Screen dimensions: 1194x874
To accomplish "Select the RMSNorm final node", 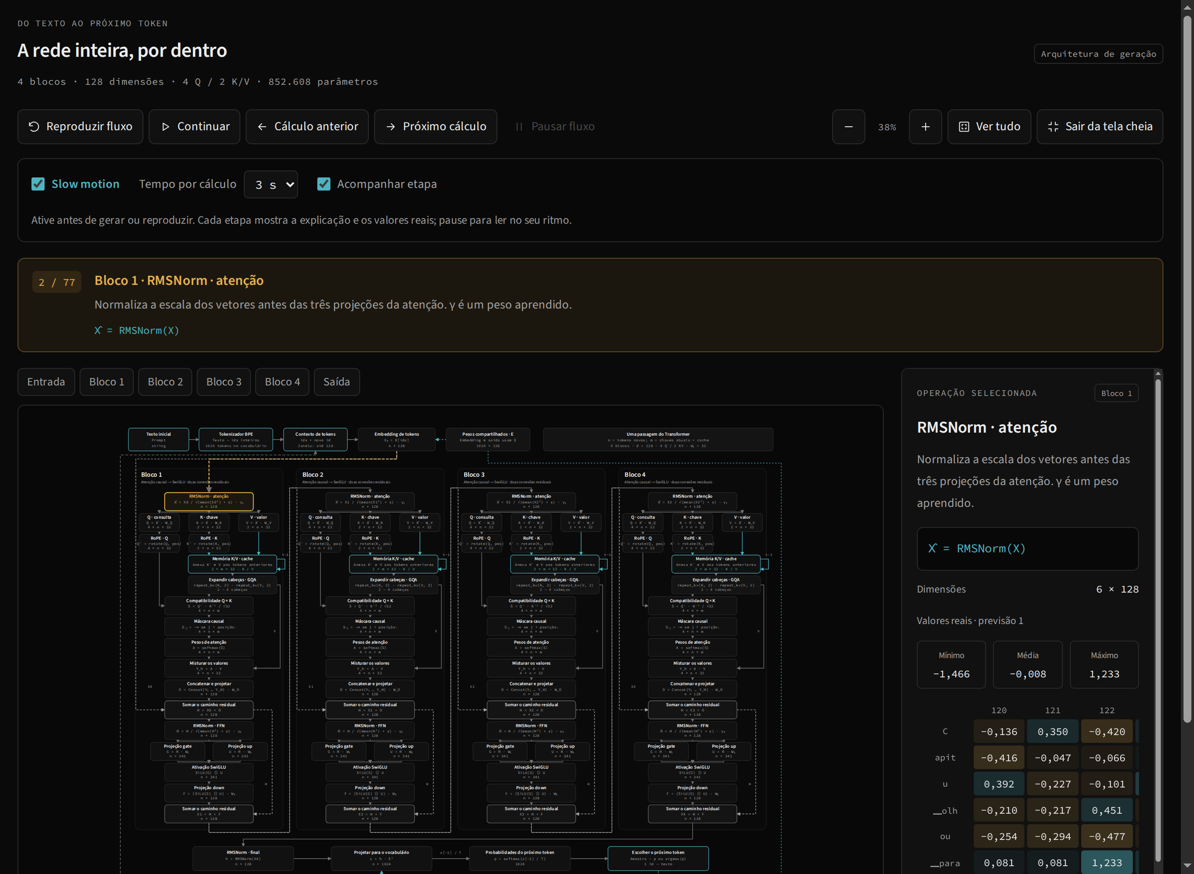I will coord(243,858).
